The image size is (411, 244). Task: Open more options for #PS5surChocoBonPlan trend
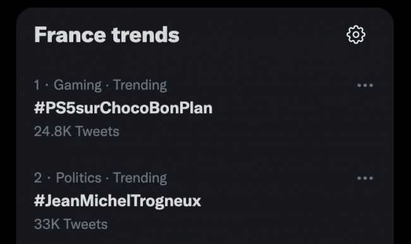coord(365,85)
